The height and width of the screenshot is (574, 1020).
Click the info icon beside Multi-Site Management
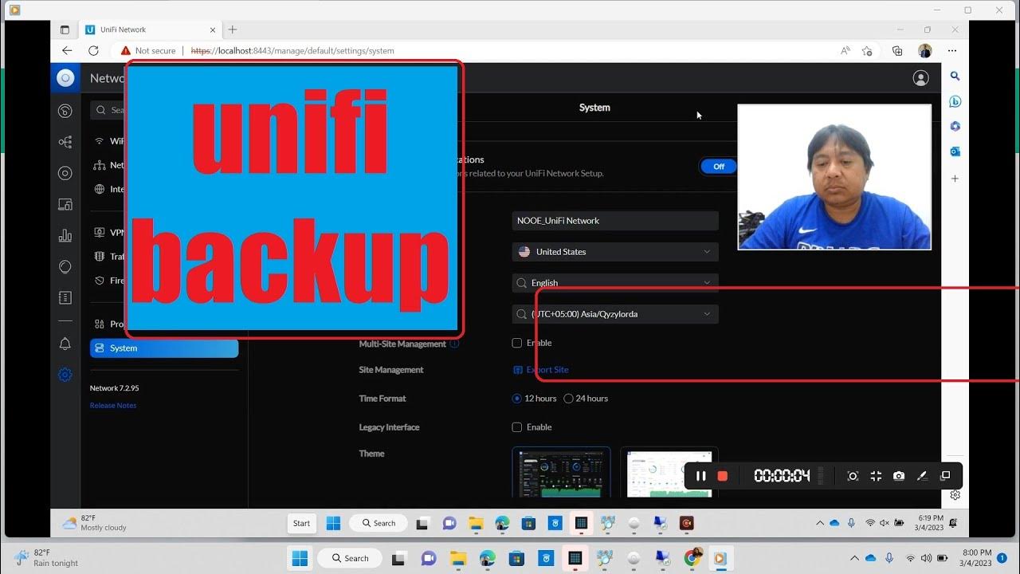tap(454, 344)
